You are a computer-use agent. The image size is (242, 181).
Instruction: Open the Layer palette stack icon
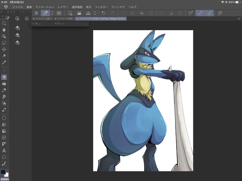27,18
